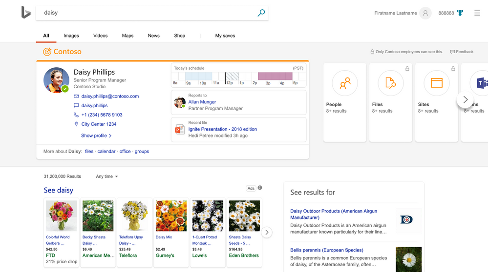The height and width of the screenshot is (272, 488).
Task: Show next work result cards
Action: [465, 99]
